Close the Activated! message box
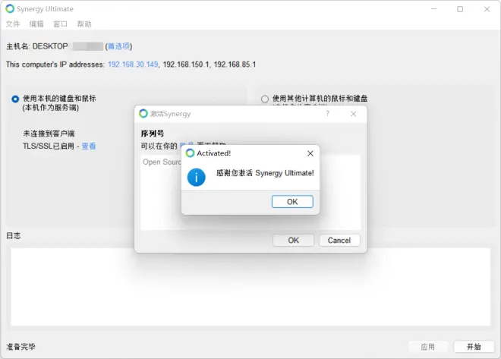Viewport: 501px width, 359px height. tap(310, 153)
